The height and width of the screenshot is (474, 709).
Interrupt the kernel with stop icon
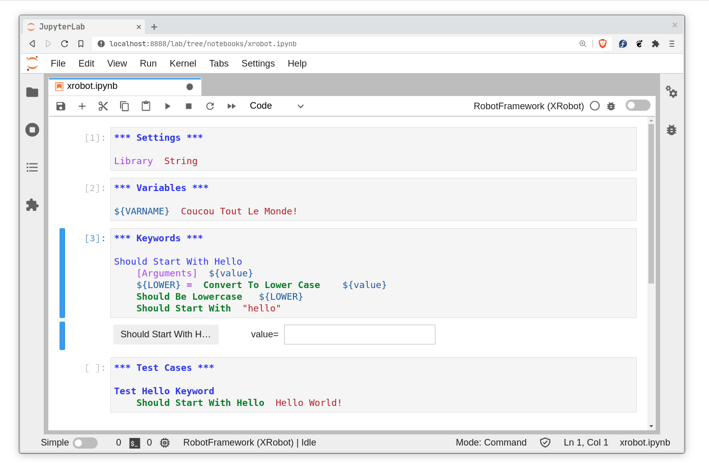click(x=189, y=106)
